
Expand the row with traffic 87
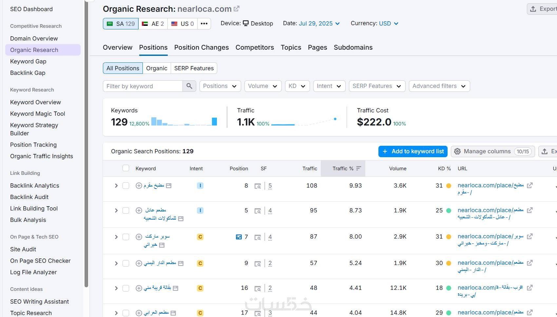116,237
